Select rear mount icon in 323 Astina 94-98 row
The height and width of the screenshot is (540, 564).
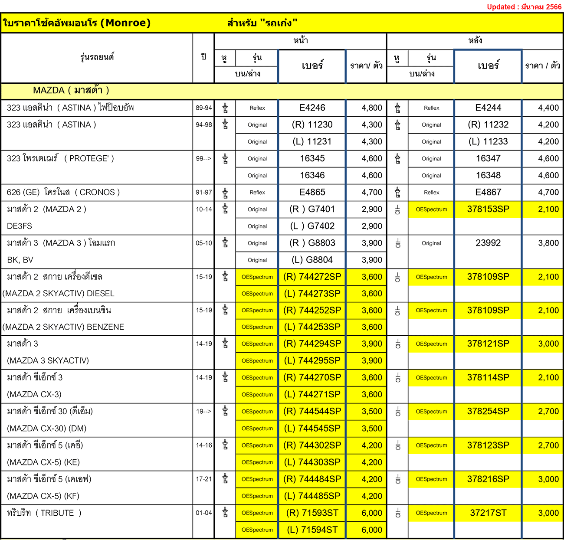(x=397, y=125)
